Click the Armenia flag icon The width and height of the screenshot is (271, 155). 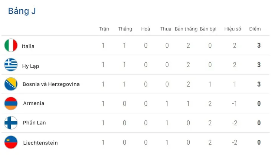(11, 103)
